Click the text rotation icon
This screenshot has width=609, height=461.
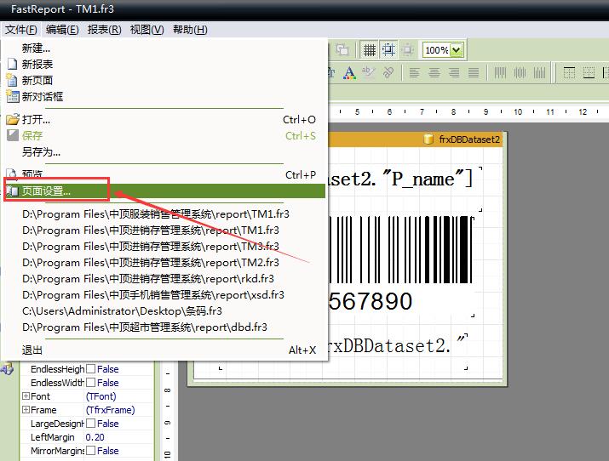coord(388,72)
